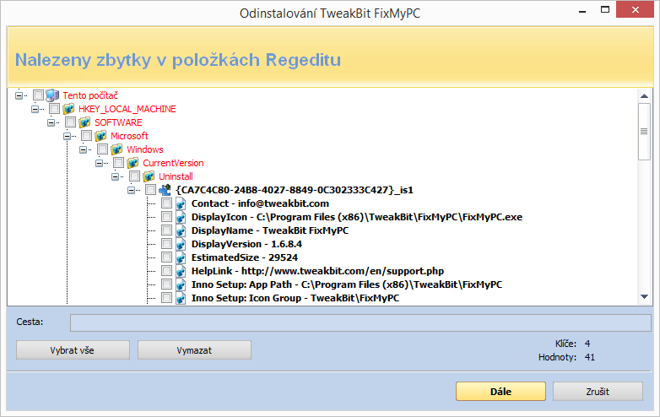Viewport: 660px width, 417px height.
Task: Tick the DisplayIcon value checkbox
Action: pyautogui.click(x=166, y=217)
